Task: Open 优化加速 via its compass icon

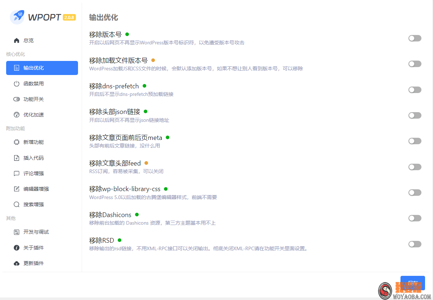Action: coord(17,114)
